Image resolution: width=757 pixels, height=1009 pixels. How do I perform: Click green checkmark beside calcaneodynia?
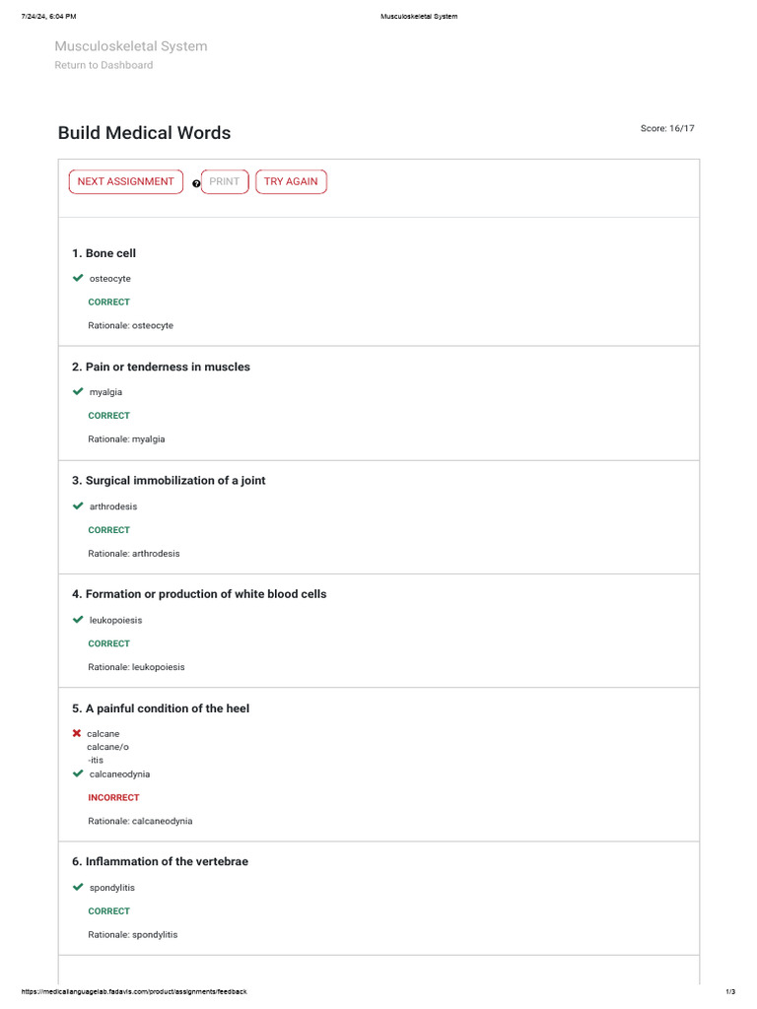coord(78,774)
